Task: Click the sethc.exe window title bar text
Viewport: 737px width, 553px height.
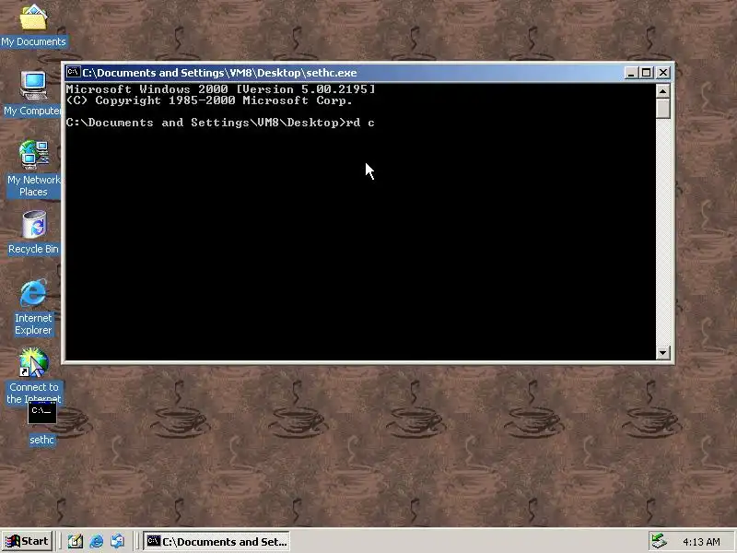Action: pyautogui.click(x=219, y=73)
